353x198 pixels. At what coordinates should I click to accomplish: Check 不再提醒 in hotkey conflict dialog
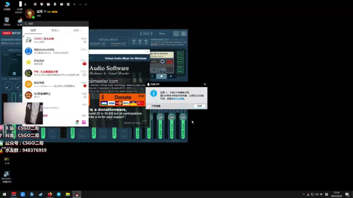(x=149, y=106)
